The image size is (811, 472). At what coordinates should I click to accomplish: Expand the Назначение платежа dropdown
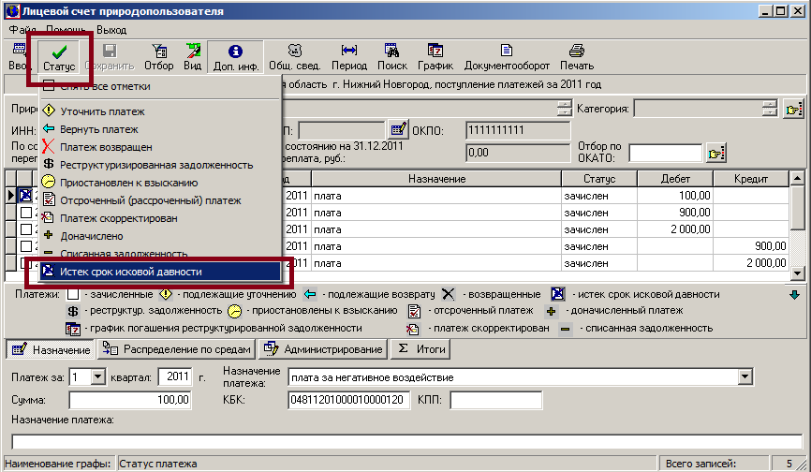[745, 376]
